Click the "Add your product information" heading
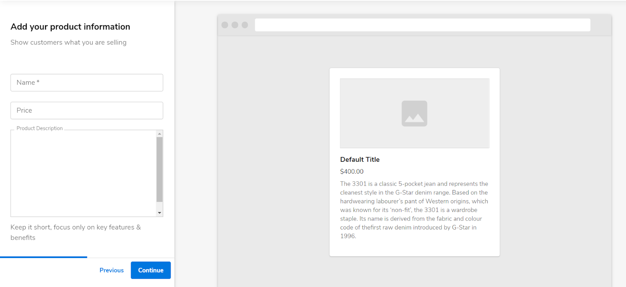The height and width of the screenshot is (287, 626). click(x=70, y=27)
